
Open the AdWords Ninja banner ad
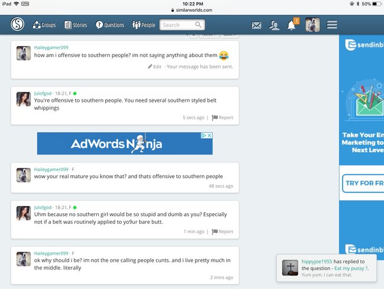pyautogui.click(x=125, y=144)
